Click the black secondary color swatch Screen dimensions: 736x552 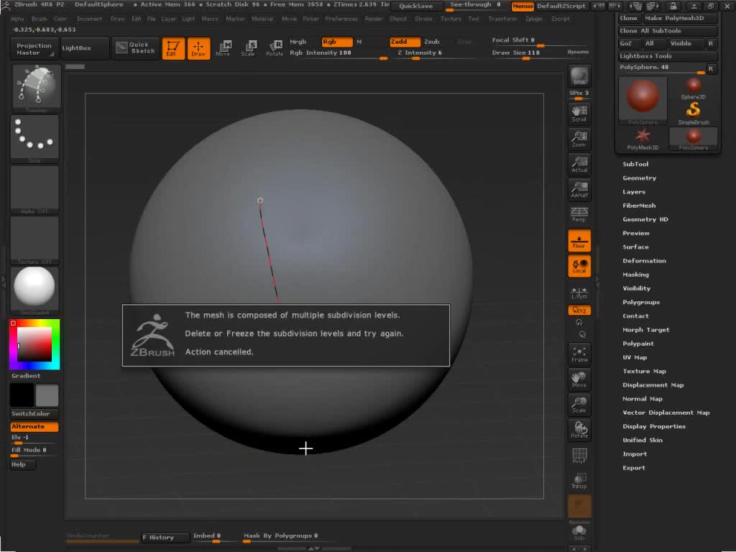coord(22,395)
